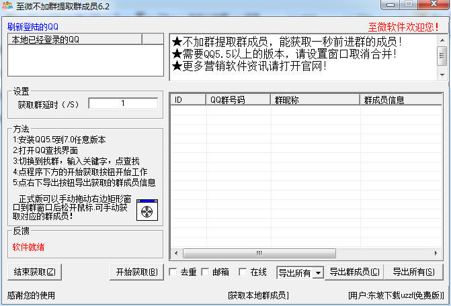Tick the 邮箱 checkbox
The image size is (451, 306).
coord(206,272)
